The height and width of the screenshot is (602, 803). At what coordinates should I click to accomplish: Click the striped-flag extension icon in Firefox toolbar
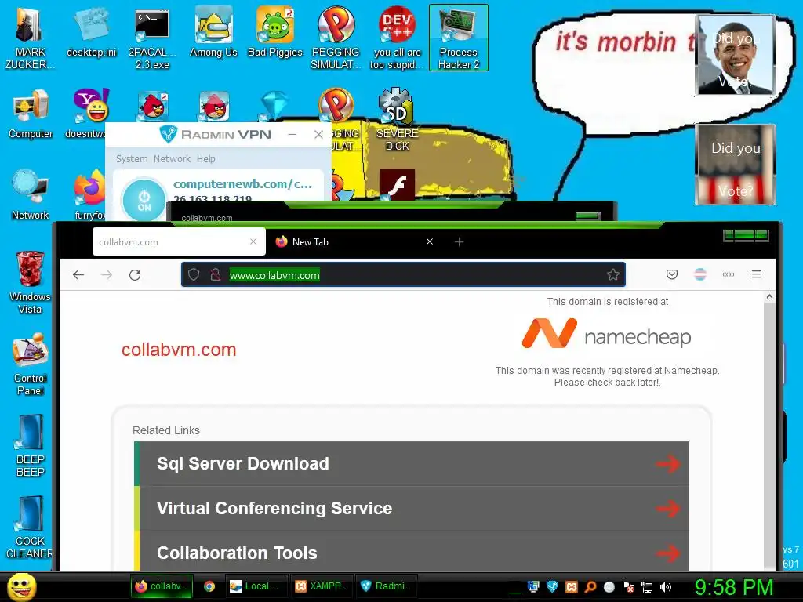(700, 274)
